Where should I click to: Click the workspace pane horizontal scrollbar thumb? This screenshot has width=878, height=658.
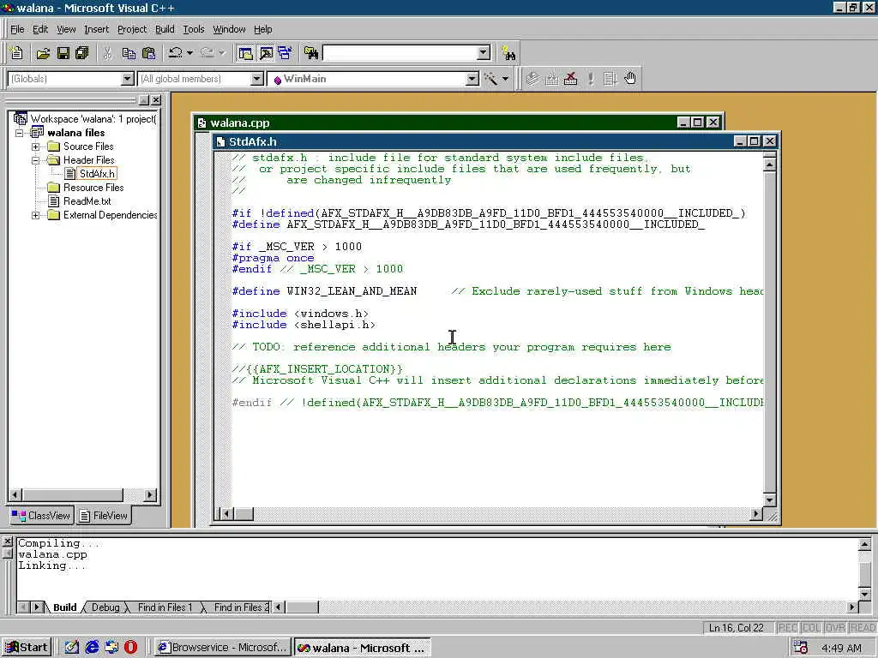point(72,494)
